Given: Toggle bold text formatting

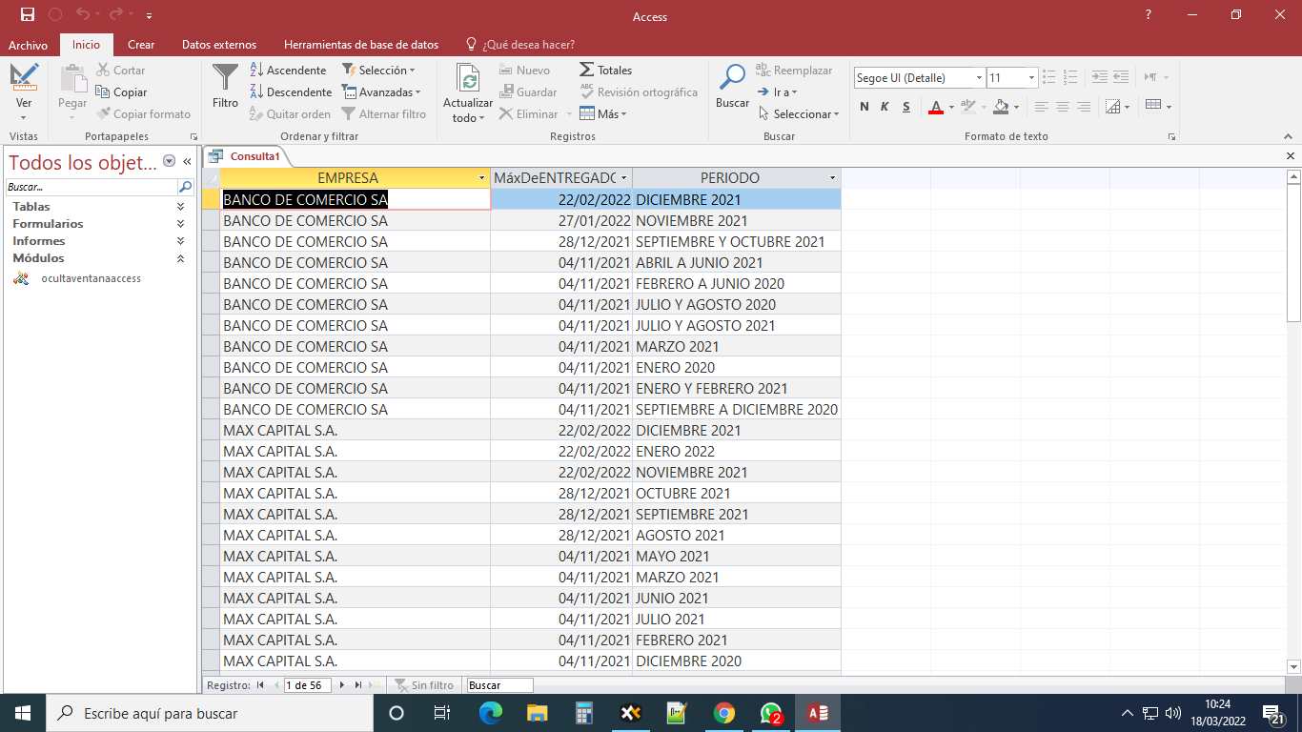Looking at the screenshot, I should [x=865, y=107].
